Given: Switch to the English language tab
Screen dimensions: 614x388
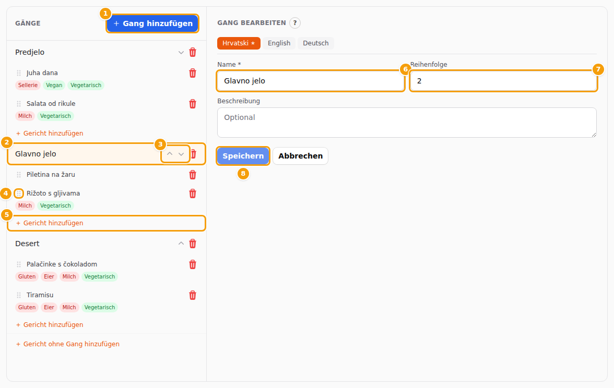Looking at the screenshot, I should [x=279, y=43].
